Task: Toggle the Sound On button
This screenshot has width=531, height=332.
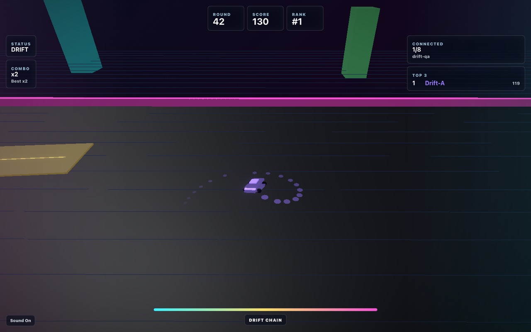Action: 20,320
